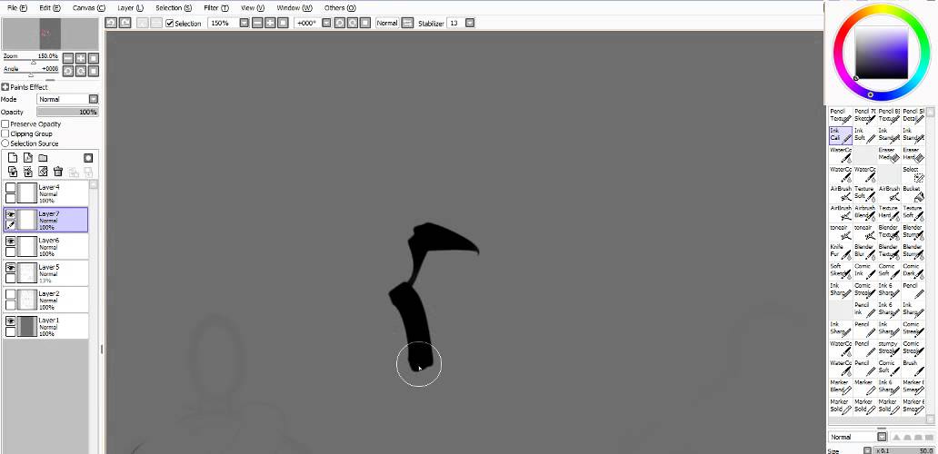Viewport: 938px width, 454px height.
Task: Open the Selection menu
Action: (174, 8)
